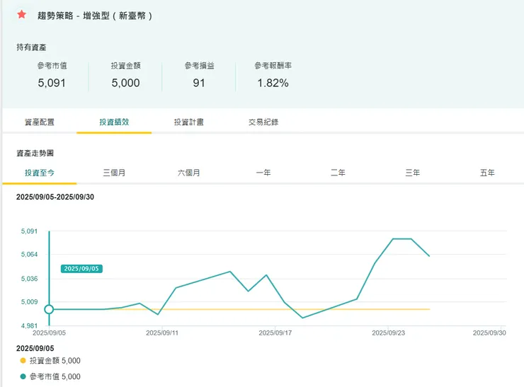Click the 參考市值 5,091 value
Screen dimensions: 524x387
52,83
